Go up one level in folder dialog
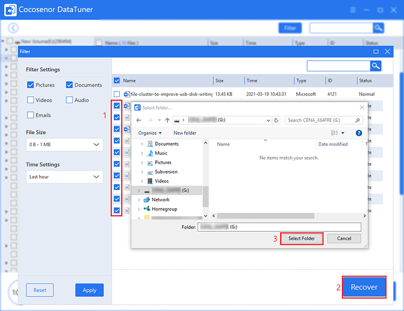The width and height of the screenshot is (404, 311). (x=168, y=120)
